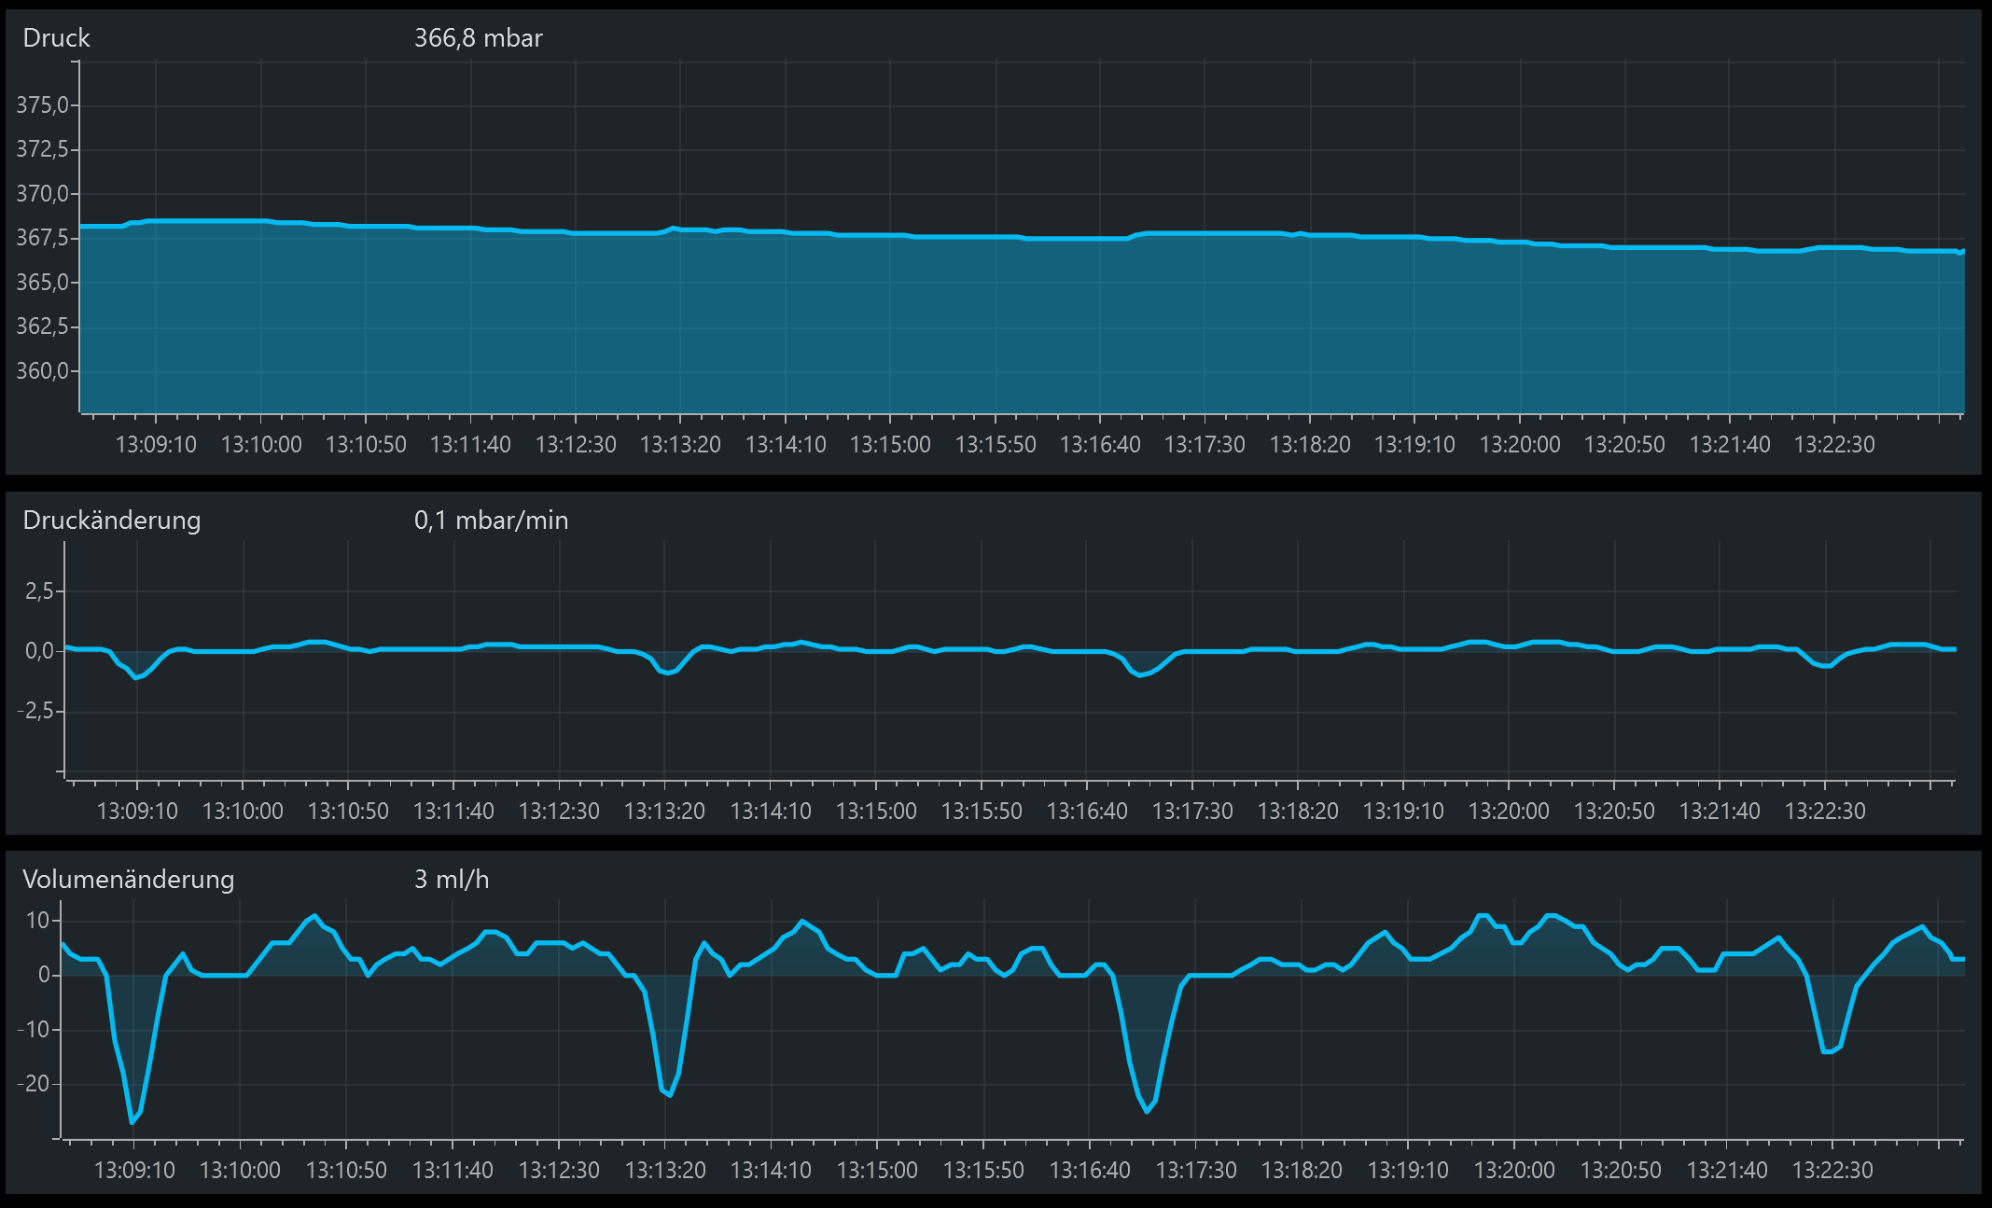Click the 375,0 y-axis label in Druck chart

(42, 105)
